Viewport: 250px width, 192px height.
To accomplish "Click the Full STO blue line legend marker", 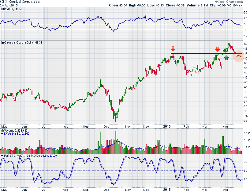I will 2,156.
